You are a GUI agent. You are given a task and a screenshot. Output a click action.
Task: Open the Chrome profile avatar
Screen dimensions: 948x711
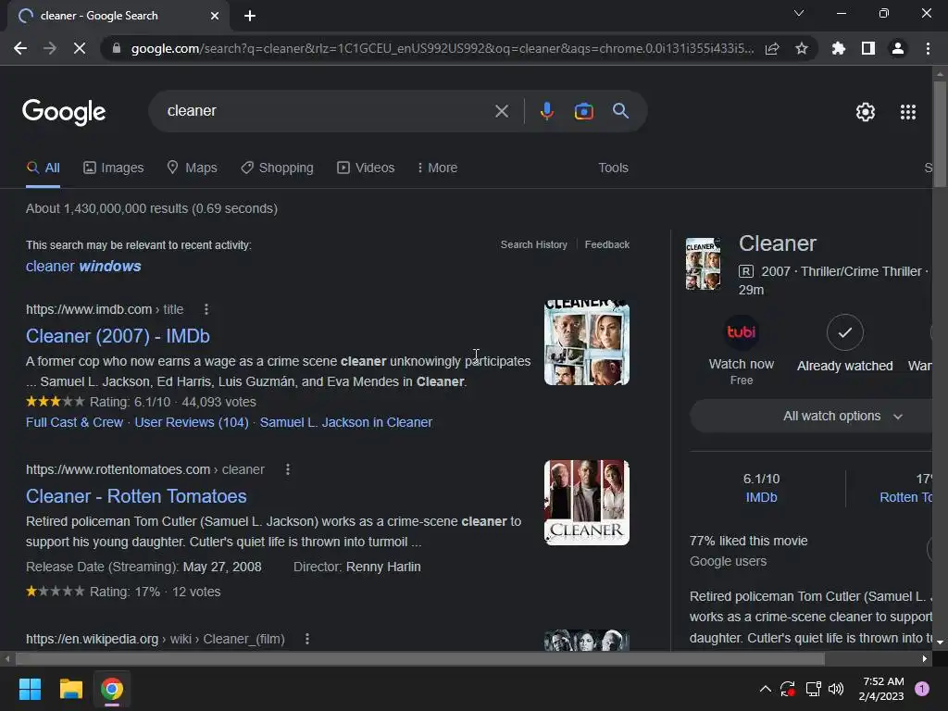(898, 48)
